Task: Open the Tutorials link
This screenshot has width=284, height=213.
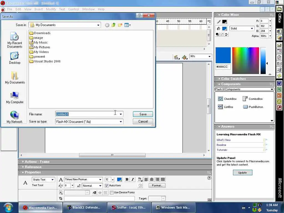Action: (222, 150)
